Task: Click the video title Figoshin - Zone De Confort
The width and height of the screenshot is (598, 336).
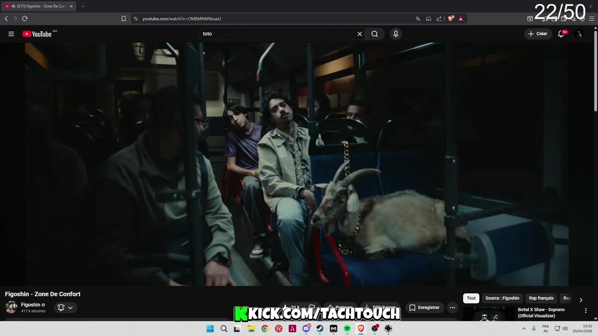Action: coord(43,294)
